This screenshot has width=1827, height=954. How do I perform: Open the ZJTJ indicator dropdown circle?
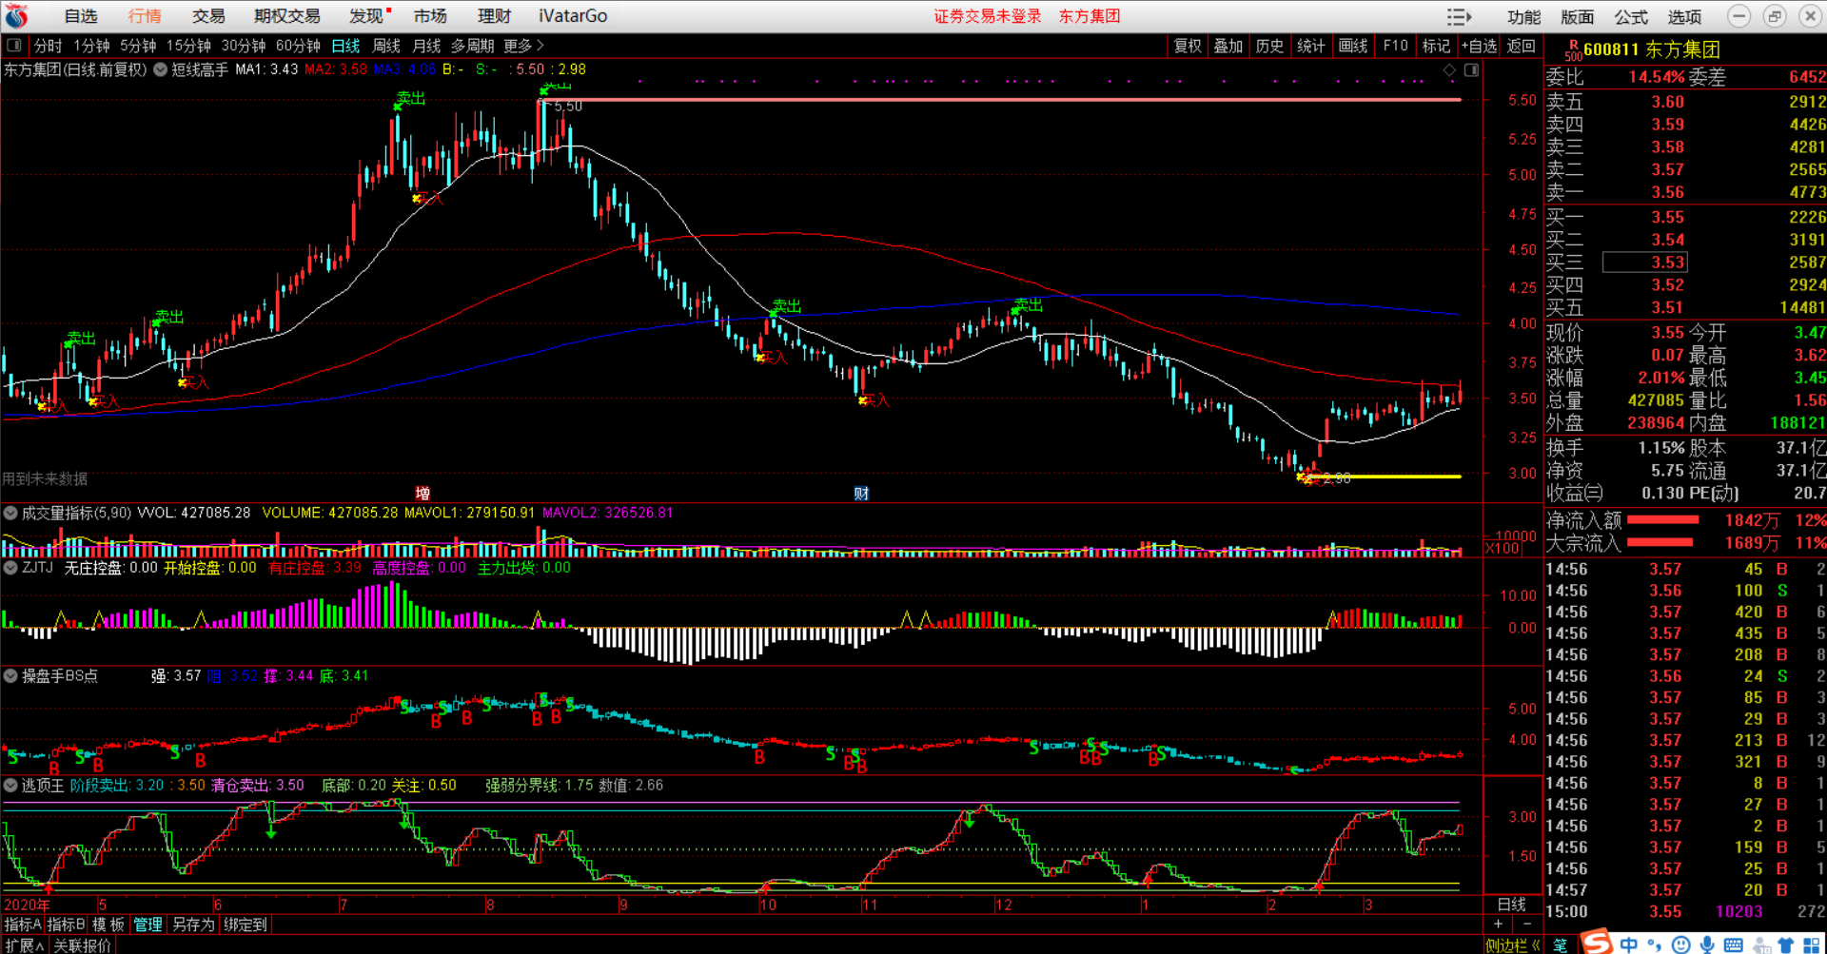coord(10,567)
